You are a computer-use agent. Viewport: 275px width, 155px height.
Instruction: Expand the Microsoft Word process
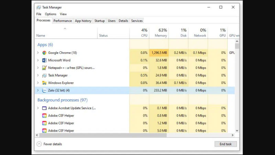pyautogui.click(x=38, y=60)
